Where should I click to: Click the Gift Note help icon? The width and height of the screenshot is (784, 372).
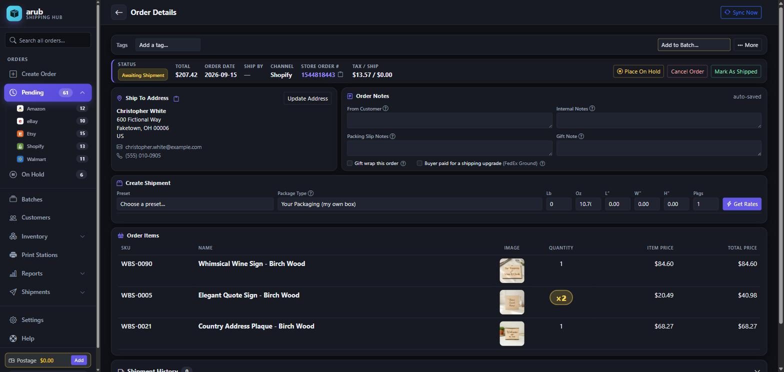[581, 136]
